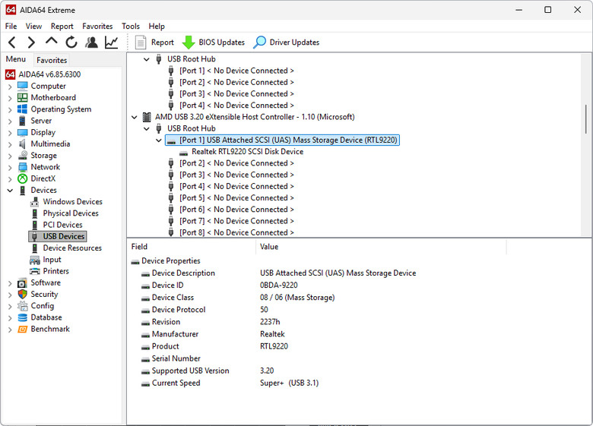Collapse the AMD USB 3.20 Host Controller node
This screenshot has height=426, width=593.
135,117
